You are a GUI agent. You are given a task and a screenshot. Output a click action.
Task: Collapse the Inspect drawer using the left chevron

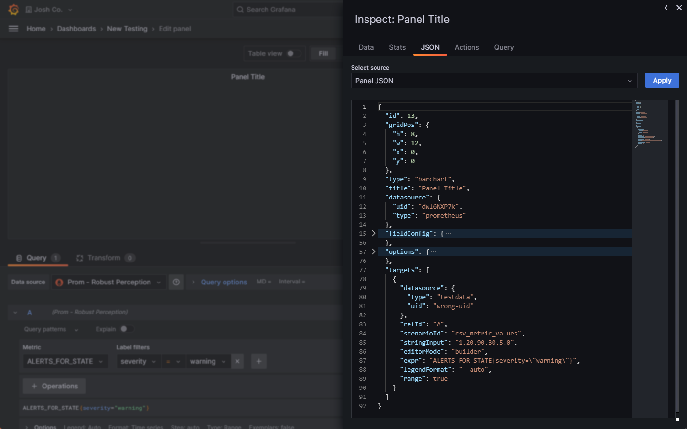[x=666, y=8]
